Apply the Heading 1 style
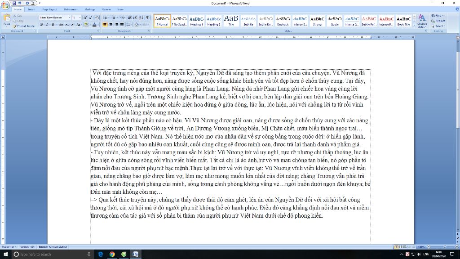Image resolution: width=460 pixels, height=259 pixels. [197, 21]
